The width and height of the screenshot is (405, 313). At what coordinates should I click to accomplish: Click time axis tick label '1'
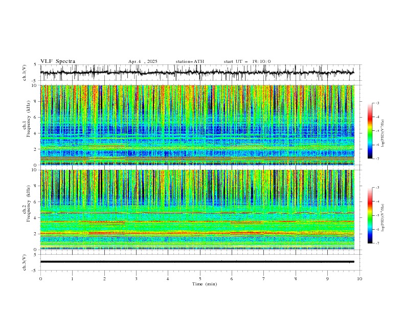click(x=72, y=279)
